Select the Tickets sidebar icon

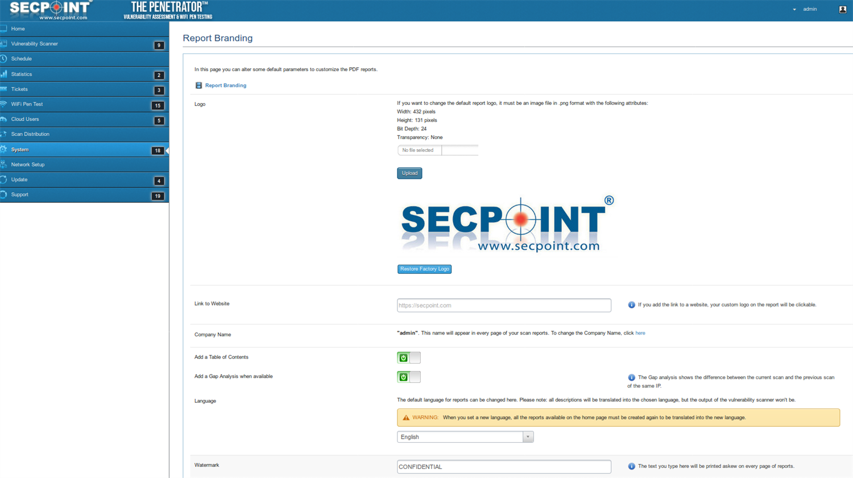coord(6,89)
